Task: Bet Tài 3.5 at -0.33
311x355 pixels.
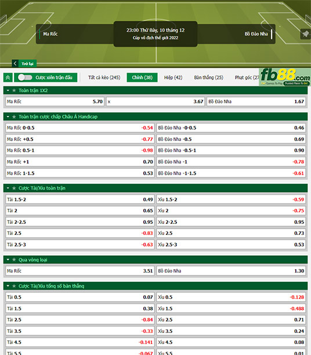Action: click(80, 331)
